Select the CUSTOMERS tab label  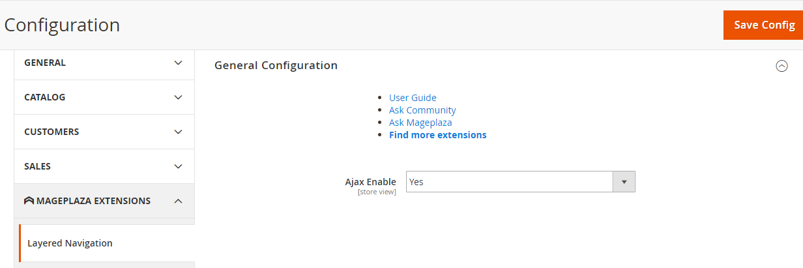(x=51, y=132)
